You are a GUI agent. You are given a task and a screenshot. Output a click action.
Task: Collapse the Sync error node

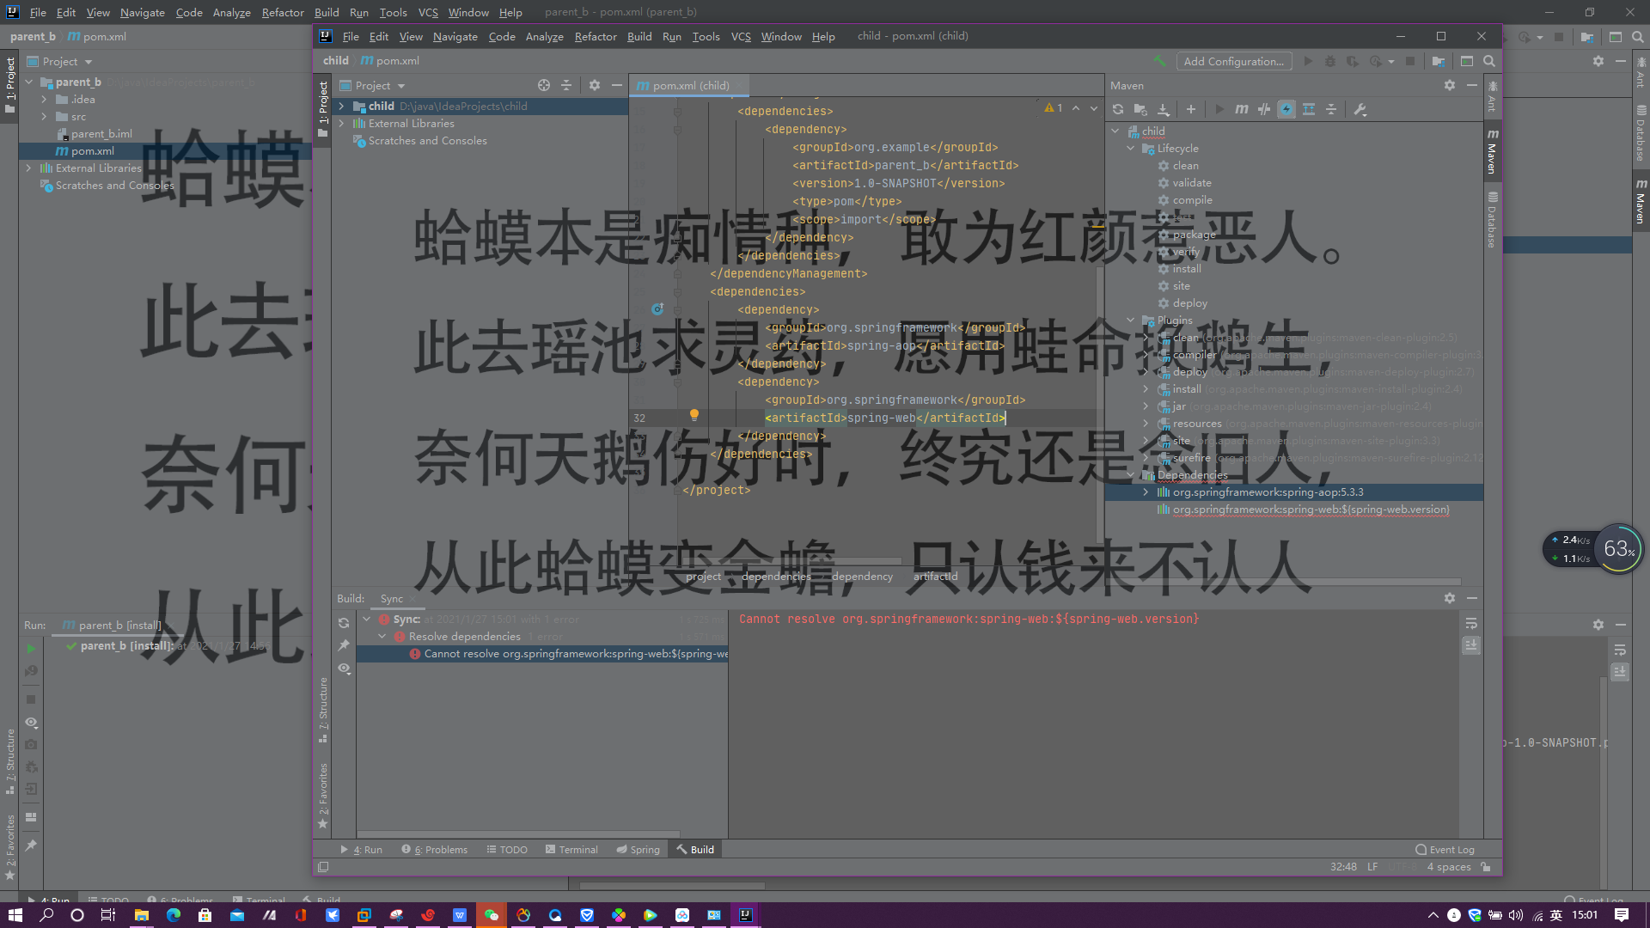pos(367,620)
